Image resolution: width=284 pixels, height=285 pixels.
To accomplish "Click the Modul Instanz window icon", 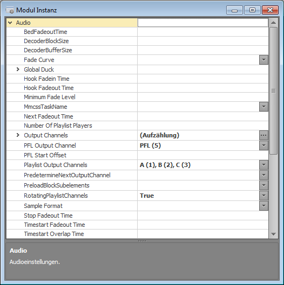I will [10, 10].
